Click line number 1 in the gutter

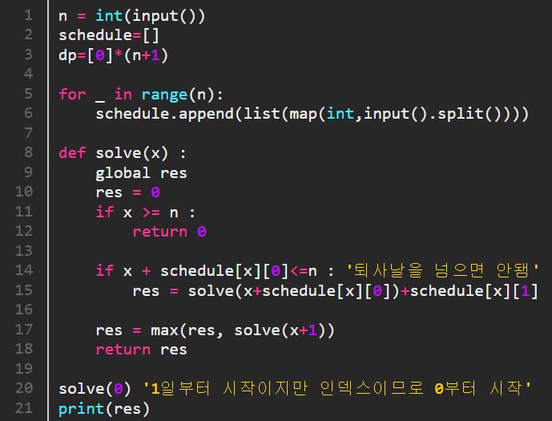(29, 15)
